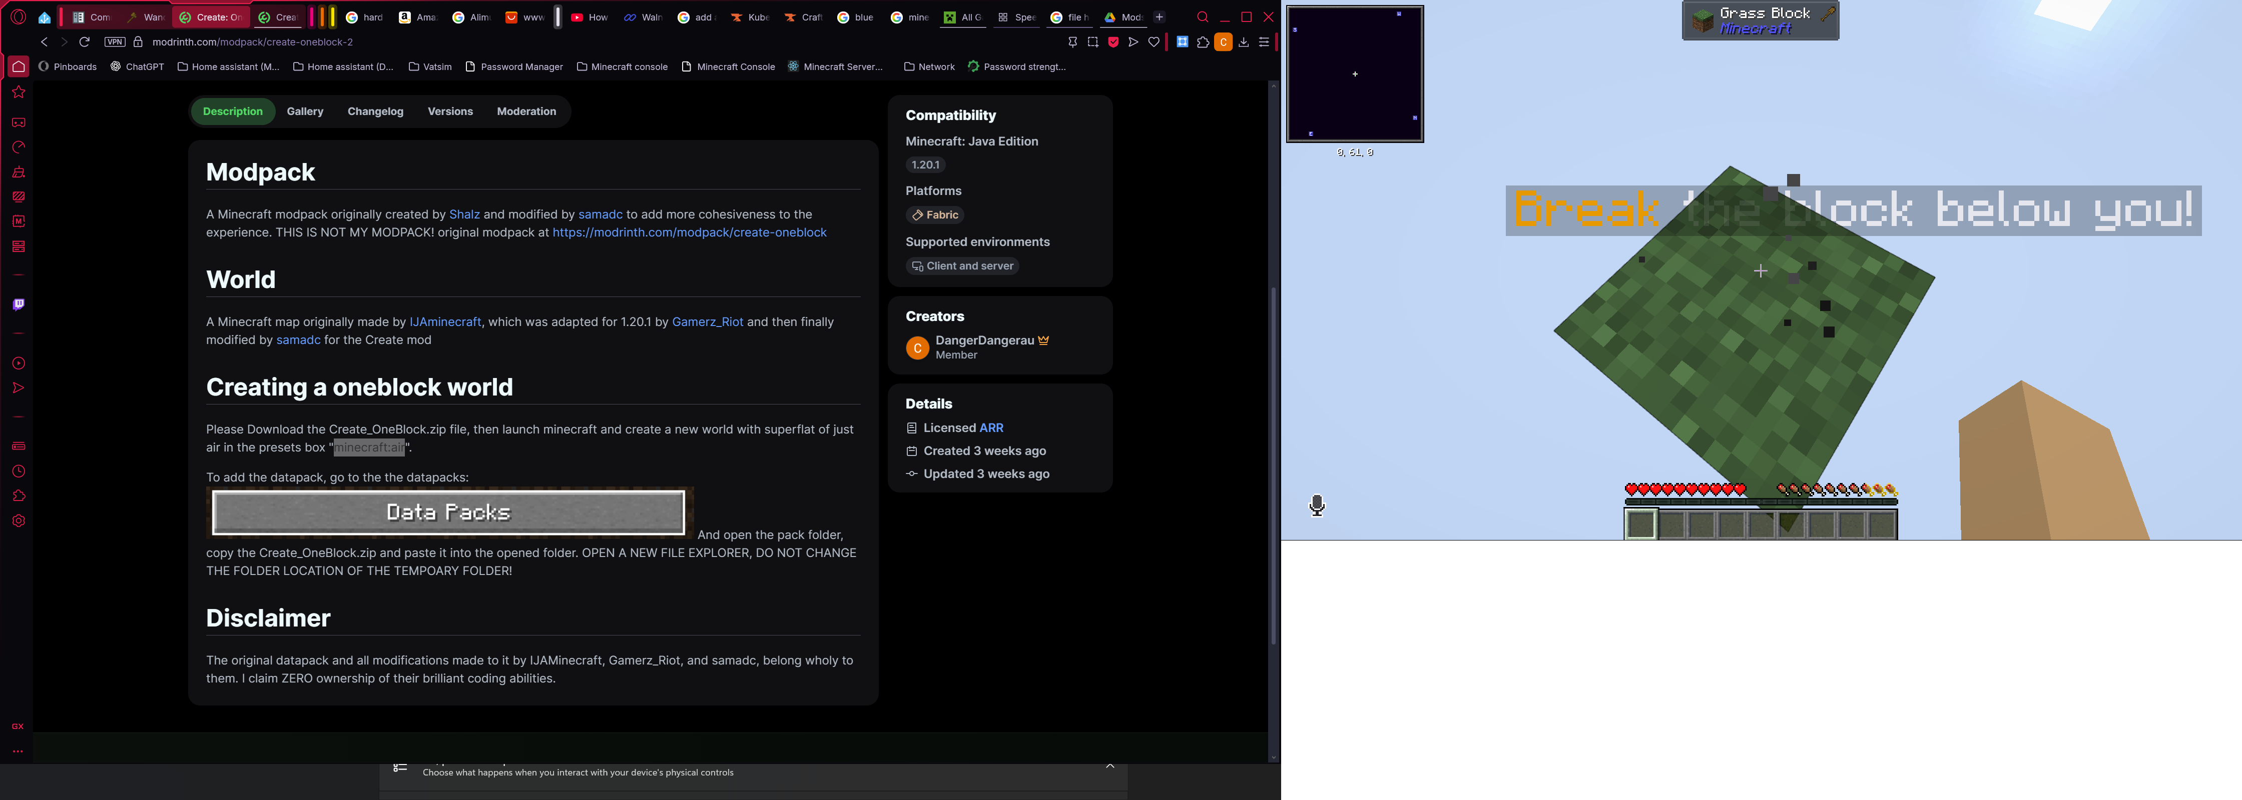Image resolution: width=2242 pixels, height=800 pixels.
Task: Follow the IJAminecraft link
Action: click(x=445, y=321)
